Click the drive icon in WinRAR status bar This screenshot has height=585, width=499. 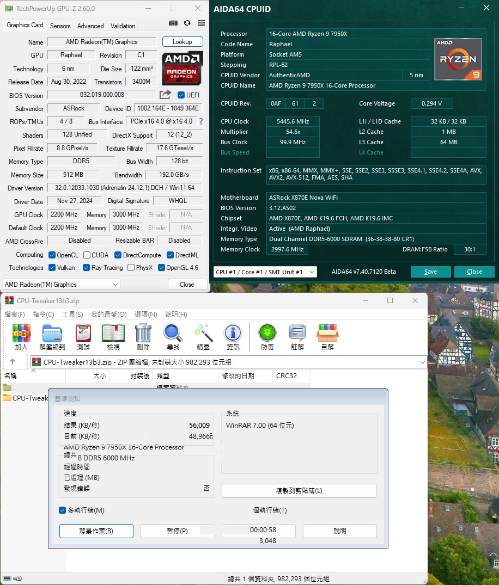pos(7,578)
